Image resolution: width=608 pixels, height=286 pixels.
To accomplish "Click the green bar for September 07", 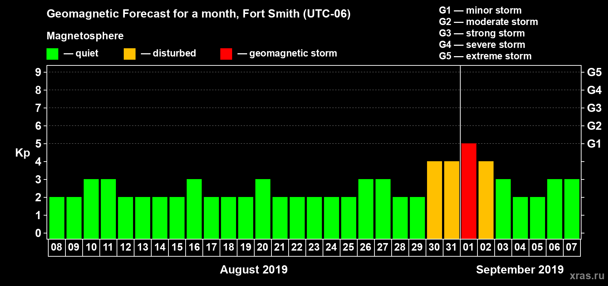I will 572,209.
